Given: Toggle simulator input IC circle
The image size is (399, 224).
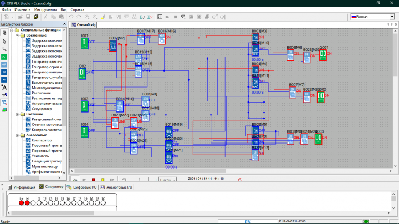Looking at the screenshot, I should point(103,203).
